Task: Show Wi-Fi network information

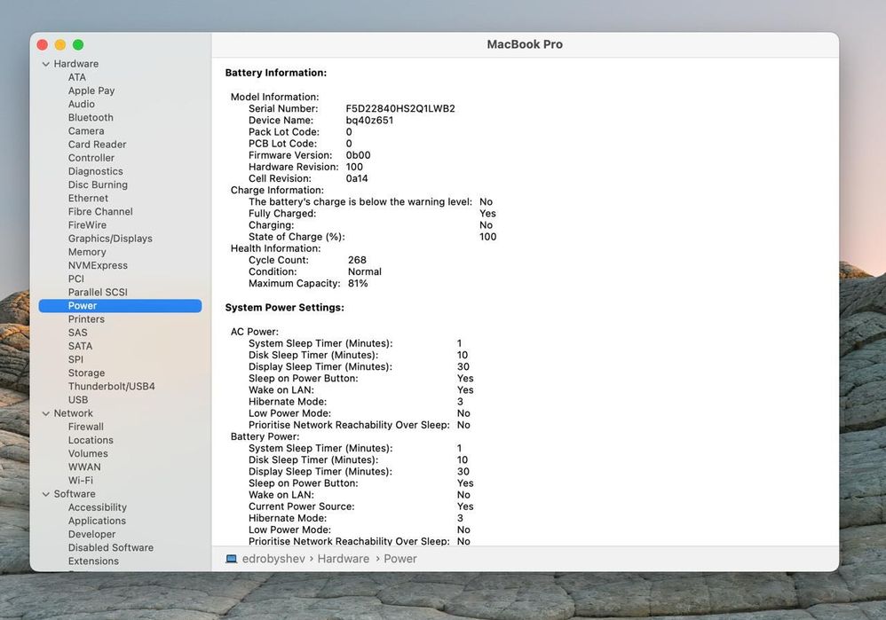Action: [x=80, y=481]
